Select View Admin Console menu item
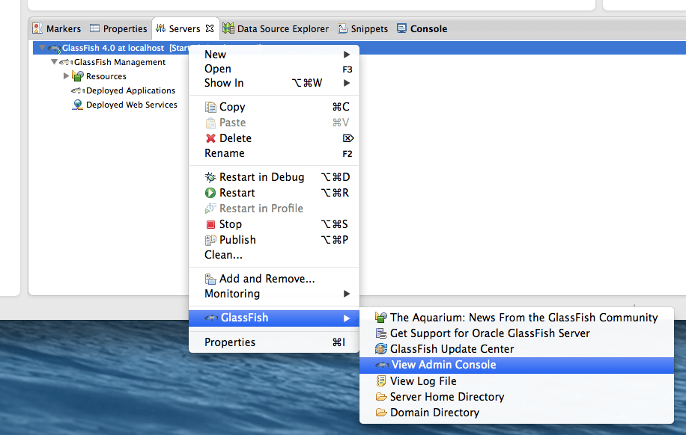686x435 pixels. [443, 365]
